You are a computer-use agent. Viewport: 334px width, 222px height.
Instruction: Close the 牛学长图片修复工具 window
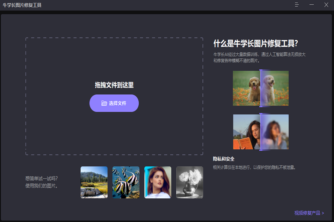tap(326, 5)
